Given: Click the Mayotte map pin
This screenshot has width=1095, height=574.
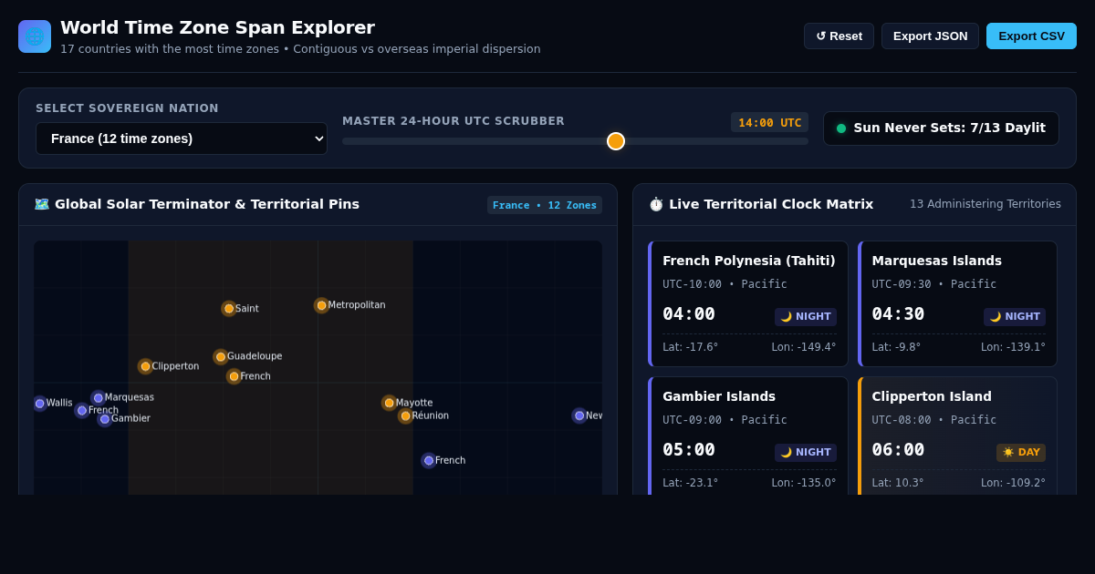Looking at the screenshot, I should (389, 403).
